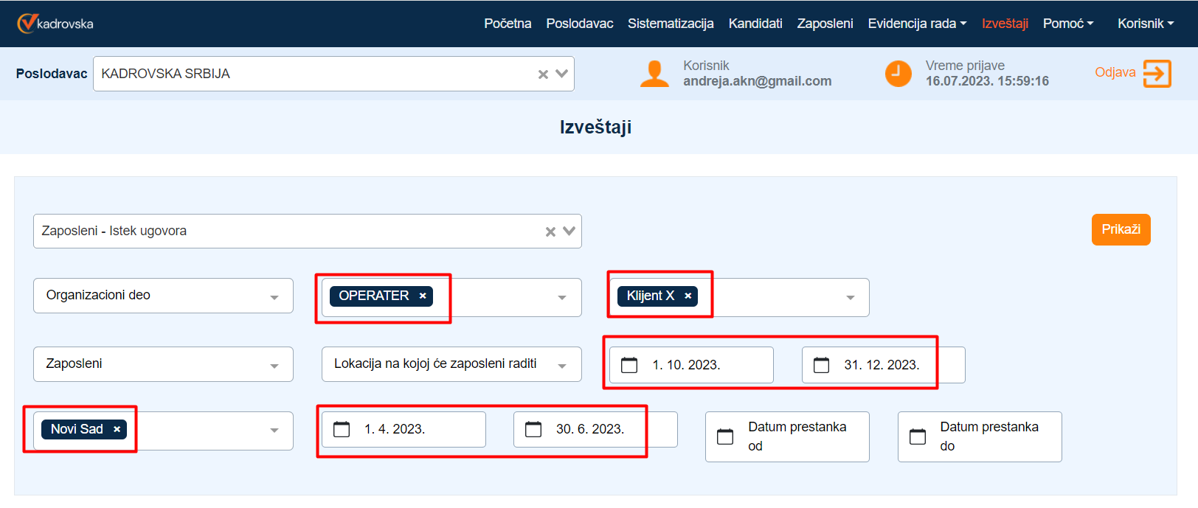Click the kadrovska logo

55,24
